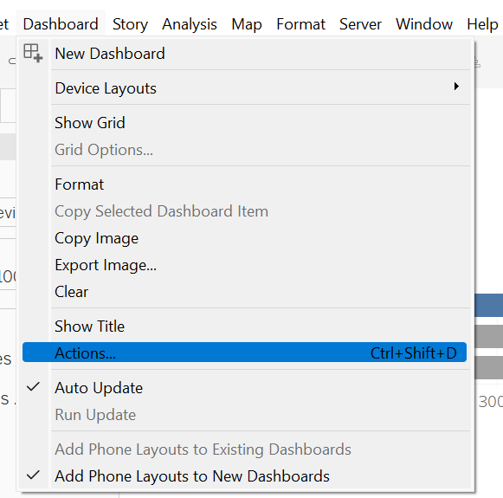Screen dimensions: 503x498
Task: Disable Add Phone Layouts to New Dashboards
Action: pos(244,476)
